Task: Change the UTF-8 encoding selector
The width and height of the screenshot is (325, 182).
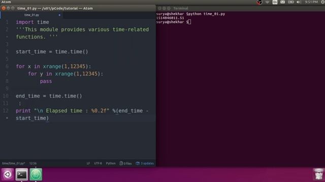Action: pos(98,163)
